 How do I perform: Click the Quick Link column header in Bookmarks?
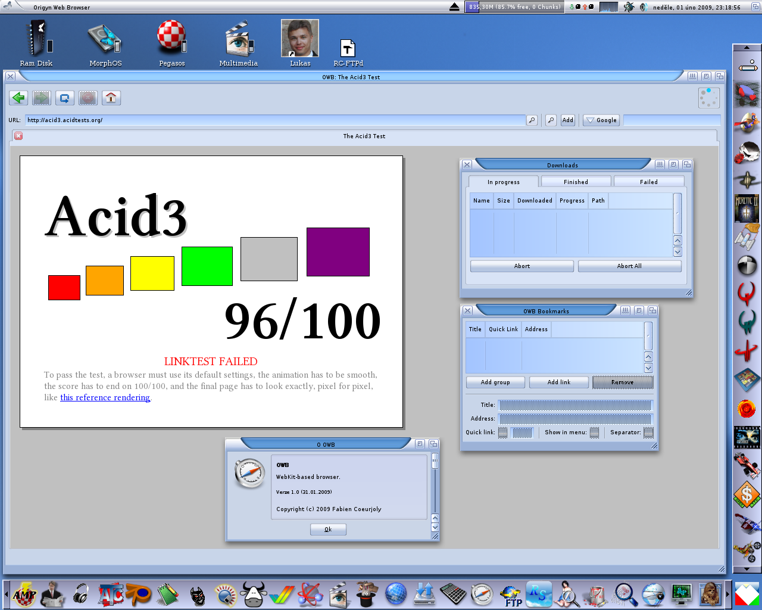503,329
